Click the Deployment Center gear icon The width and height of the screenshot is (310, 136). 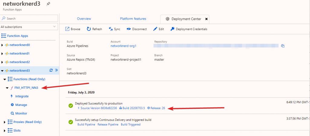coord(167,19)
